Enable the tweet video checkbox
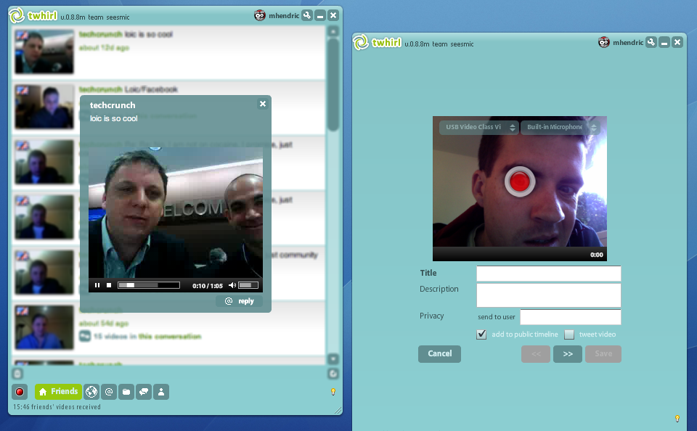 pos(569,334)
